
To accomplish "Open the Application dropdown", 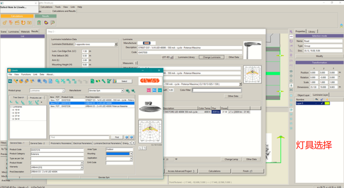I will click(131, 158).
